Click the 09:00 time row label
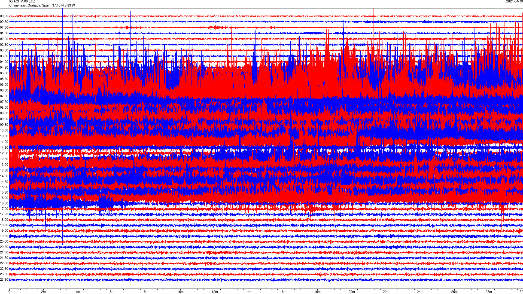 click(4, 119)
